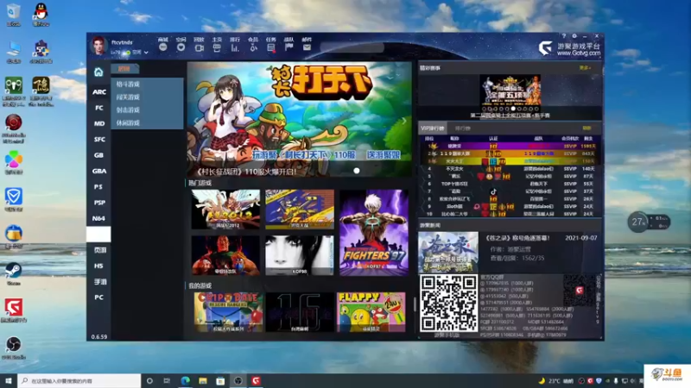Select 页游 web games in sidebar
This screenshot has width=691, height=388.
pos(98,250)
